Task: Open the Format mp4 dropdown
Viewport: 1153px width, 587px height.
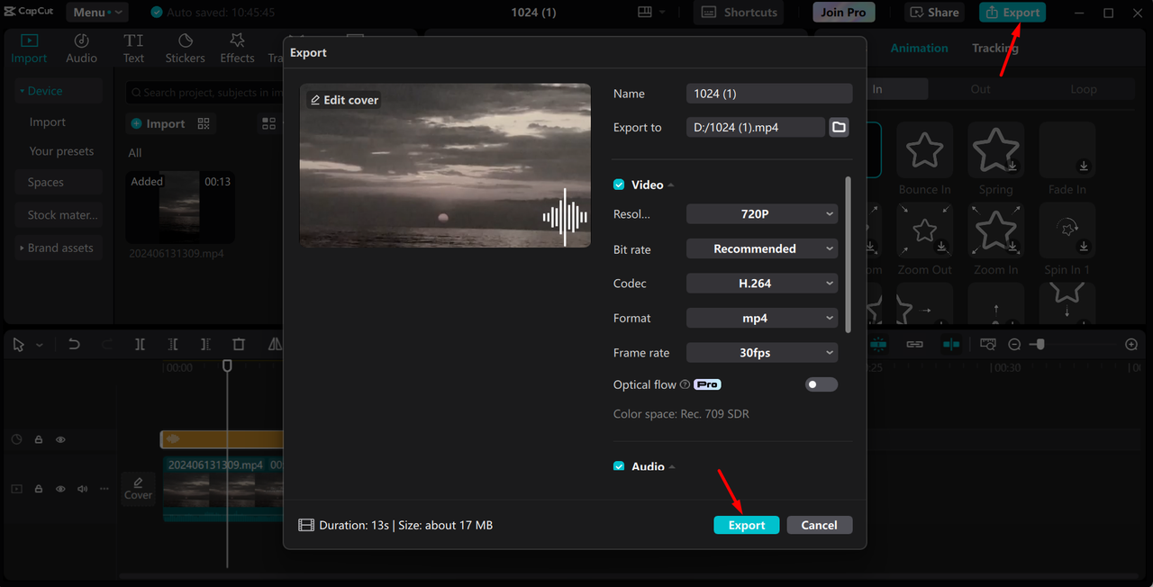Action: click(x=762, y=318)
